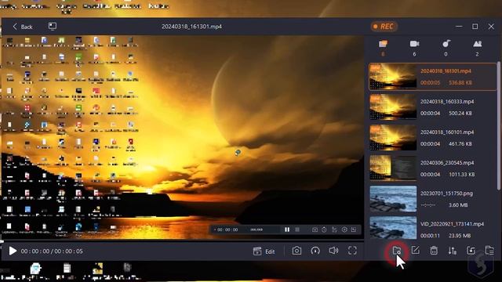502x282 pixels.
Task: Click the 3.60 MB size value
Action: click(x=458, y=205)
